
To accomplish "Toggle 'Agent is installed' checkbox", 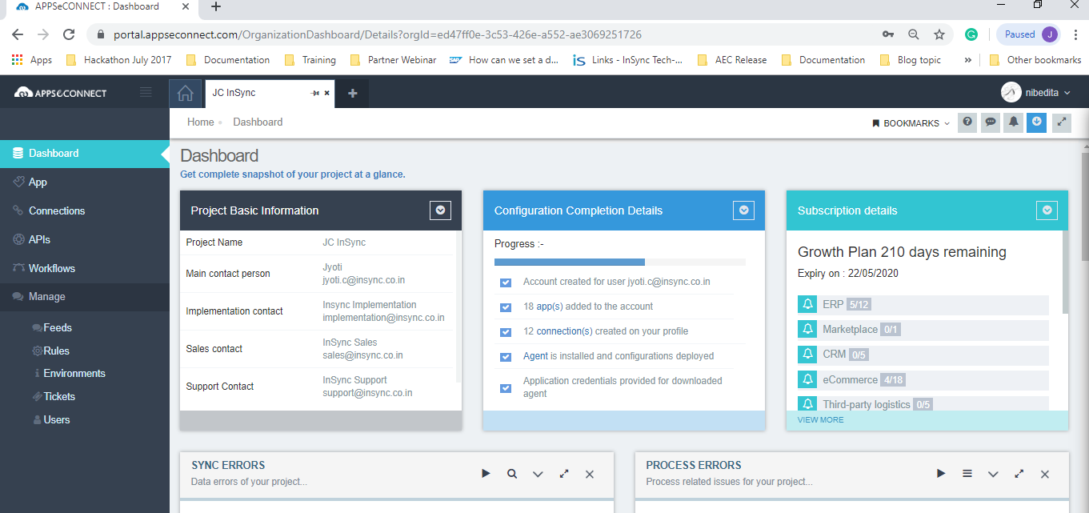I will coord(506,357).
